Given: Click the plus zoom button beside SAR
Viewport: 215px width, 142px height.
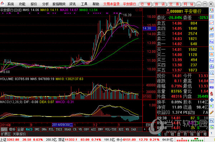Looking at the screenshot, I should pos(144,129).
